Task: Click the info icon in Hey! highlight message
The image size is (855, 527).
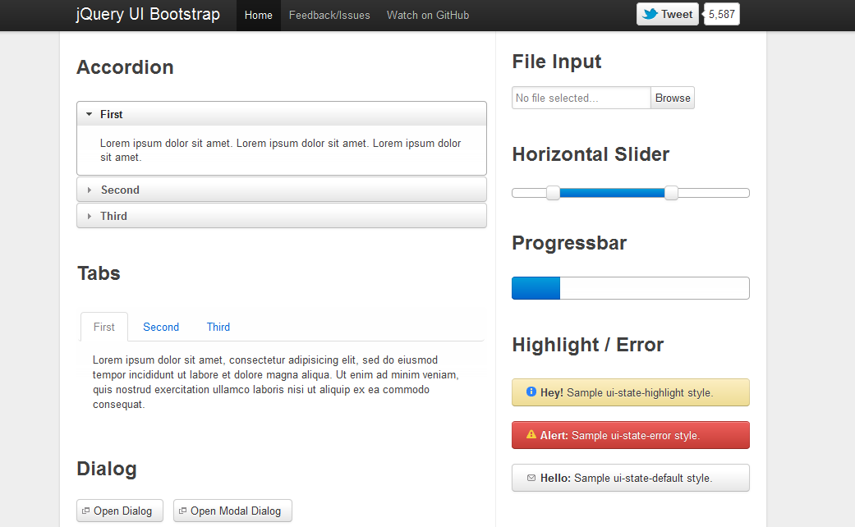Action: pos(531,392)
